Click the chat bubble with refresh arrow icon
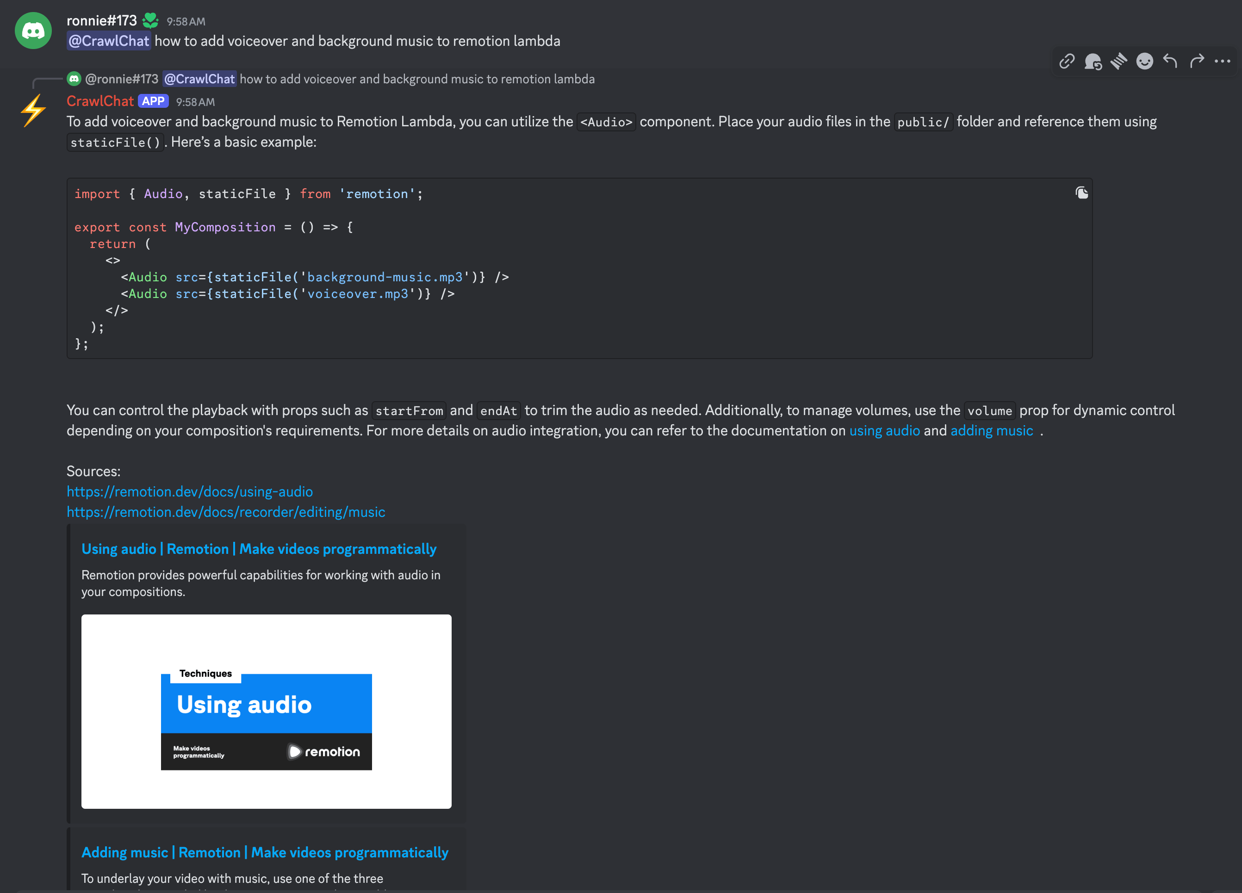Screen dimensions: 1242x893 click(x=1093, y=62)
